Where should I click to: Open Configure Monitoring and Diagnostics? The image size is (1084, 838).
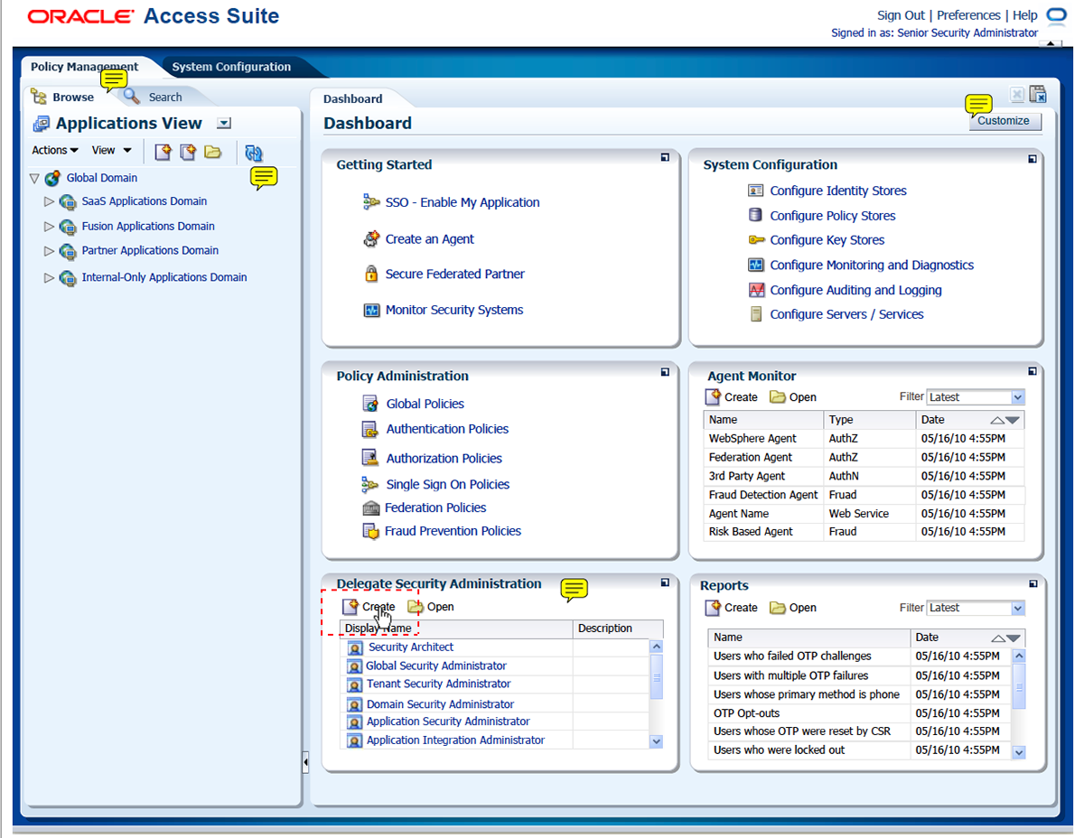[872, 265]
